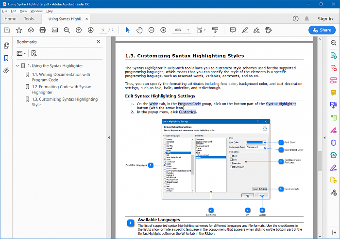340x239 pixels.
Task: Click the Share button
Action: pos(322,30)
